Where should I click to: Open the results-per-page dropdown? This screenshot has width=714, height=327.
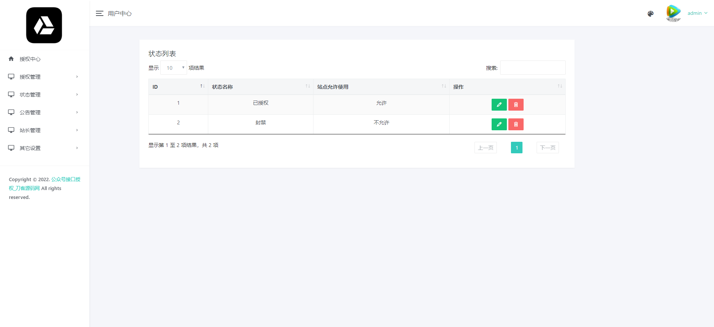(x=174, y=68)
